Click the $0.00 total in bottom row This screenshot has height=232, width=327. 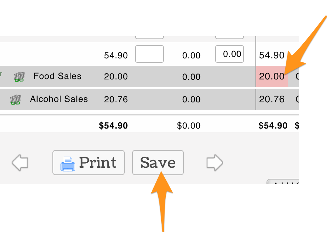pos(189,126)
